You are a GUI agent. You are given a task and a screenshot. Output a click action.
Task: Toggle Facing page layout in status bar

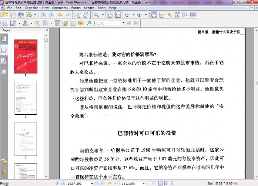point(172,183)
